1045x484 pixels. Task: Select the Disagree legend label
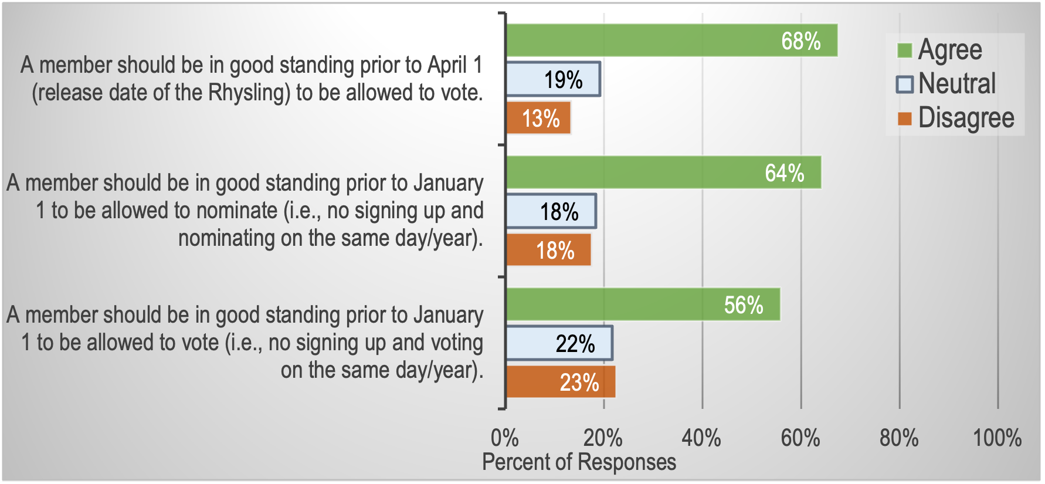click(966, 119)
